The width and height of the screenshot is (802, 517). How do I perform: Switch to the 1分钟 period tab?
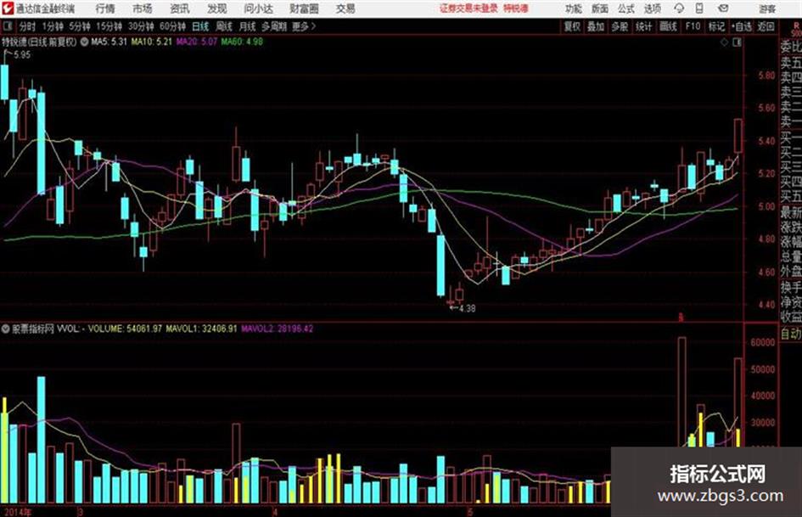pos(53,26)
